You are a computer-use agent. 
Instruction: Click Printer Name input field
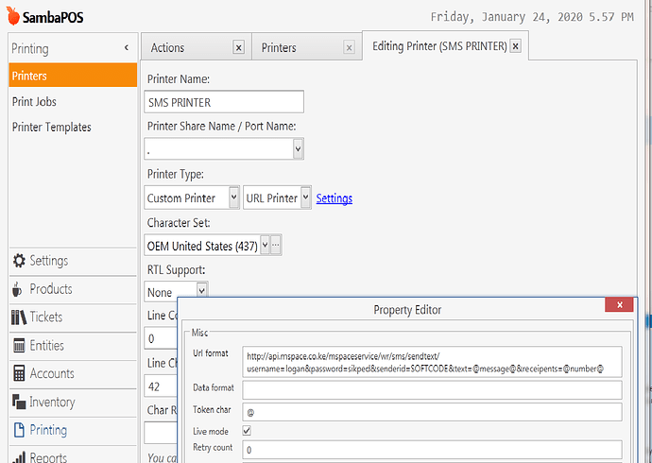click(224, 102)
